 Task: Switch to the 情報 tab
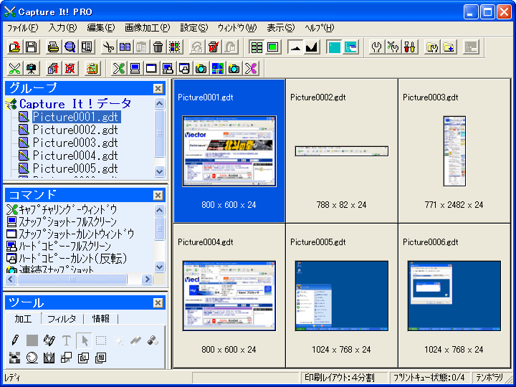pyautogui.click(x=101, y=318)
